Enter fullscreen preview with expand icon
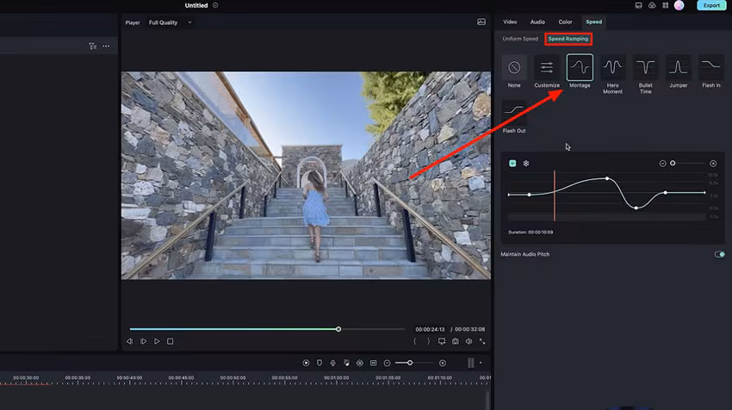 pos(482,341)
